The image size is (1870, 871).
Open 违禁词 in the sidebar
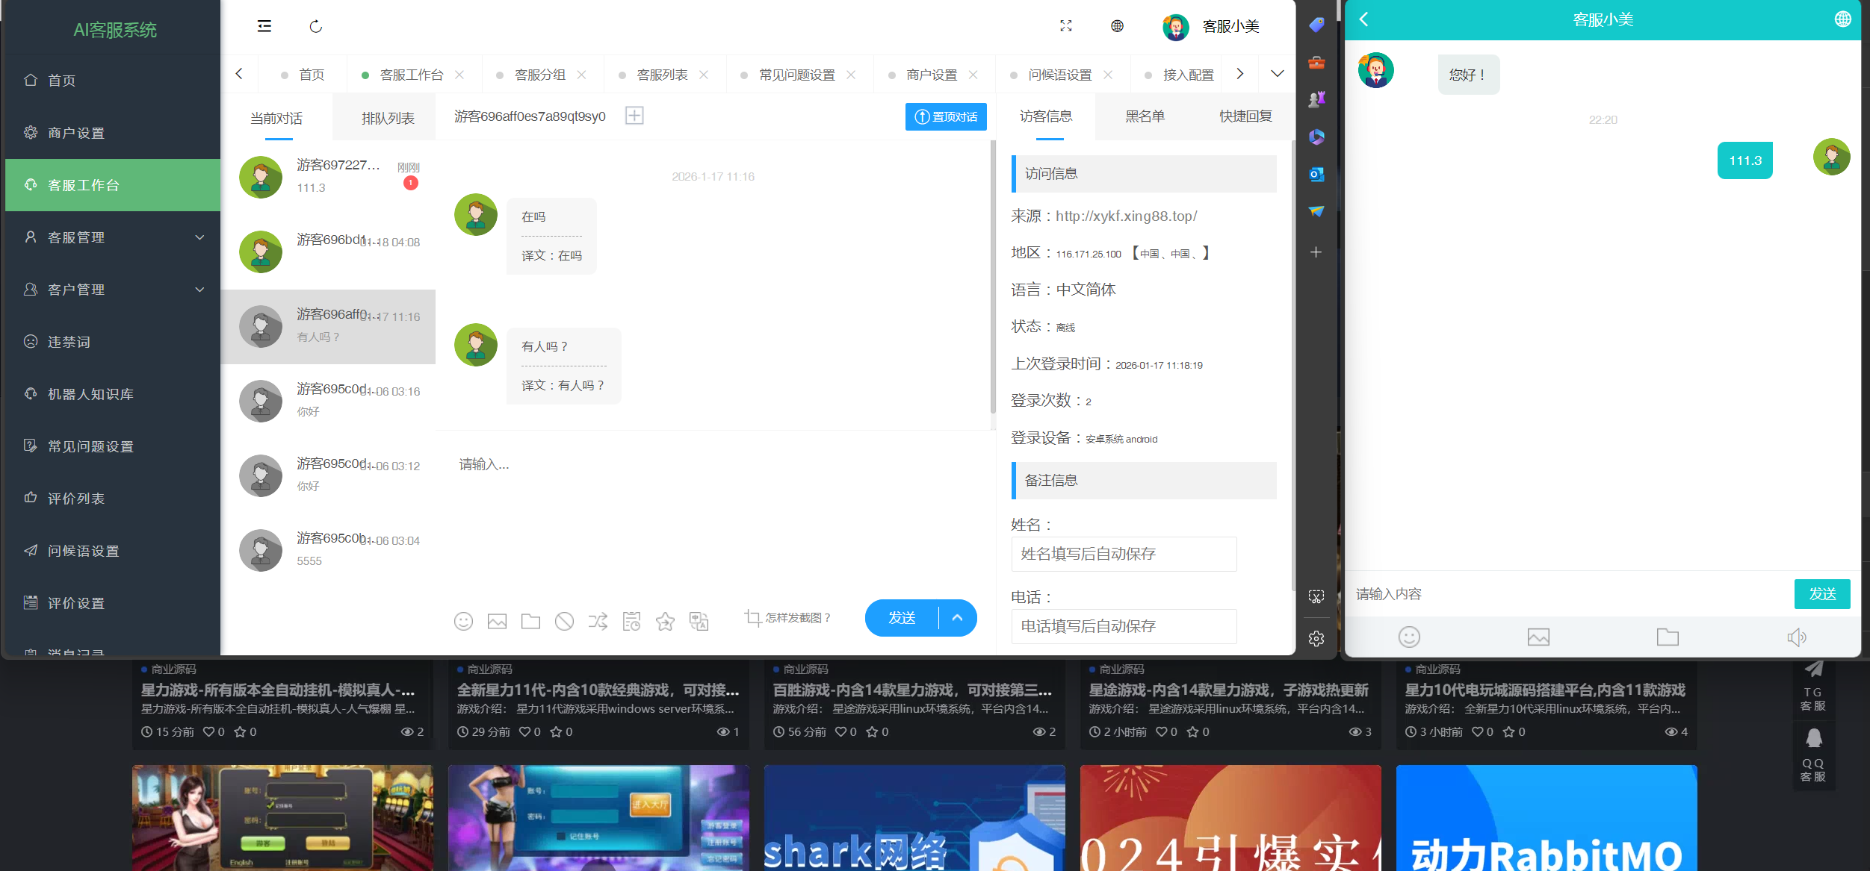[113, 342]
